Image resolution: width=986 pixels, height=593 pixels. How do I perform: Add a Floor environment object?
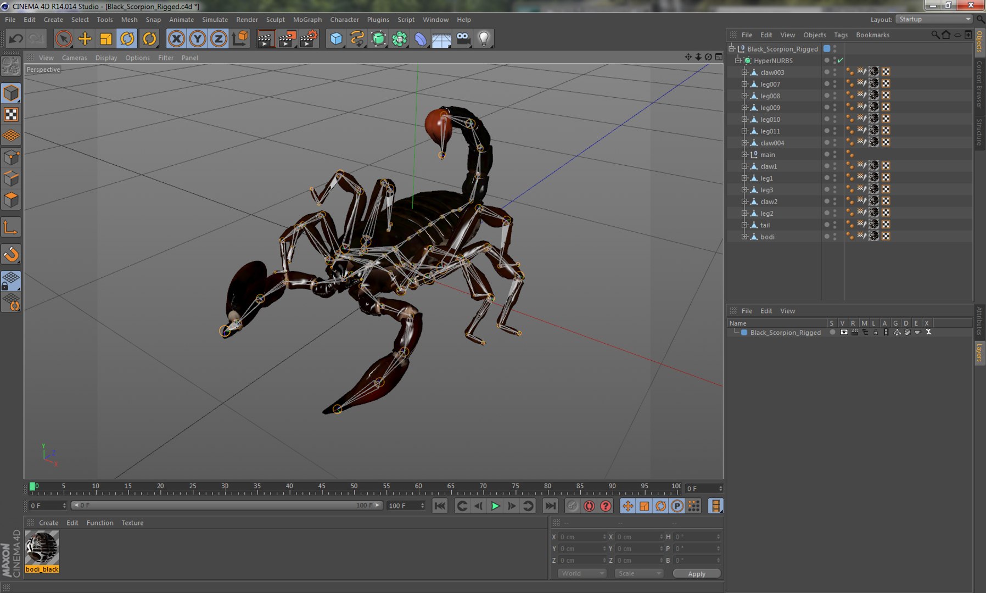coord(441,38)
